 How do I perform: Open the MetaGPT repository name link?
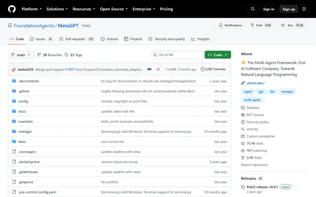(x=68, y=26)
